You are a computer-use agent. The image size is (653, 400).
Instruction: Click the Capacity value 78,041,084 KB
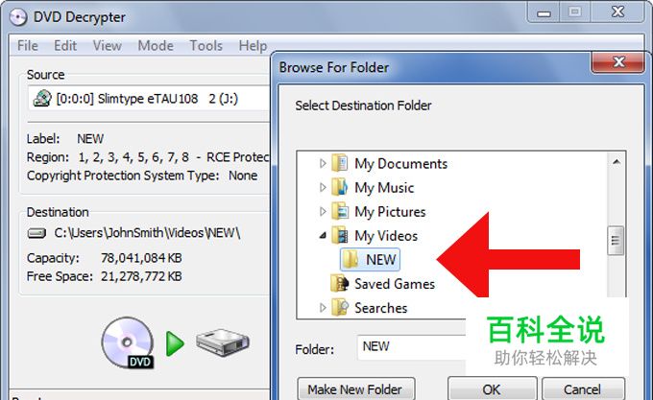(141, 258)
